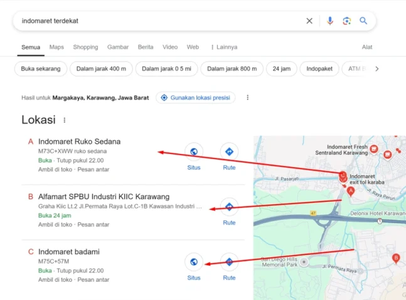Click the 'Buka 24 jam' status text
Image resolution: width=406 pixels, height=300 pixels.
pos(55,215)
